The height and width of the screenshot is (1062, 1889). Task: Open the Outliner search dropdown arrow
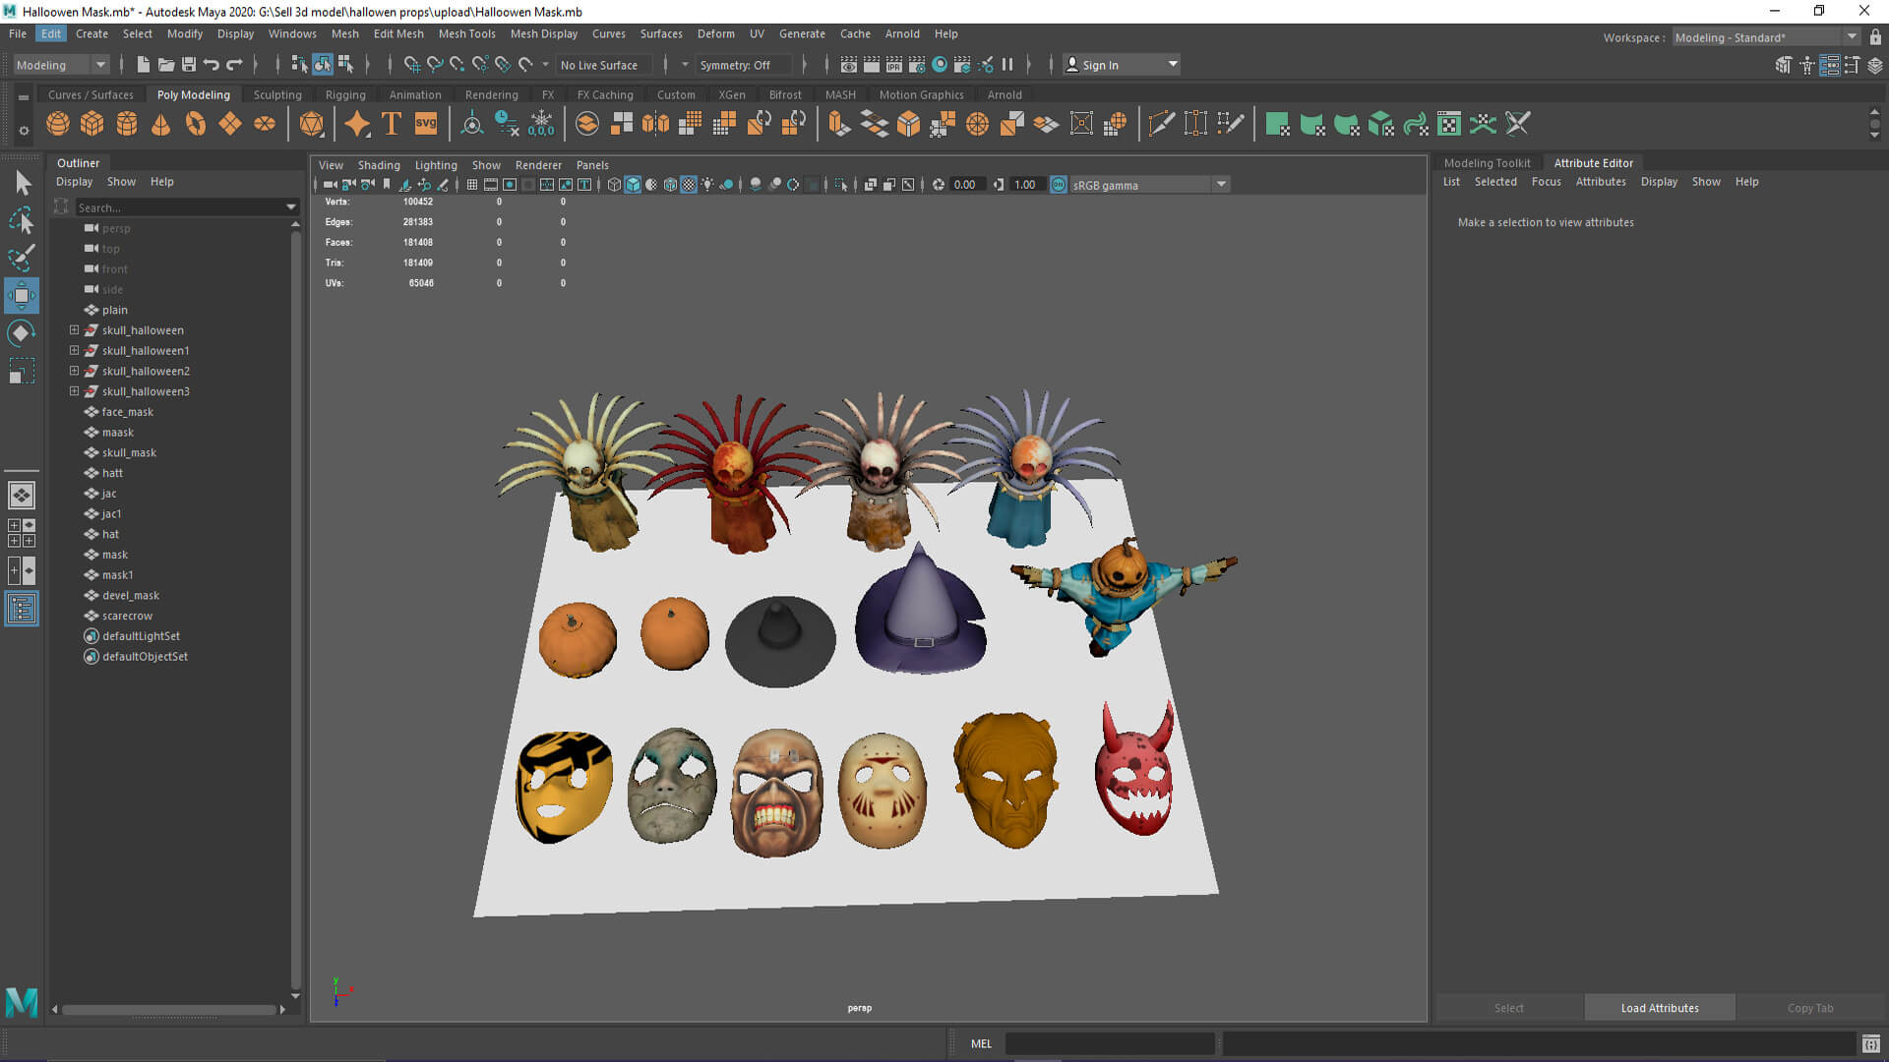(x=291, y=207)
